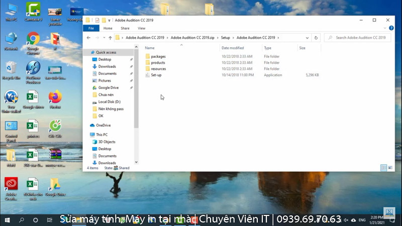Open the File menu tab

(x=91, y=29)
